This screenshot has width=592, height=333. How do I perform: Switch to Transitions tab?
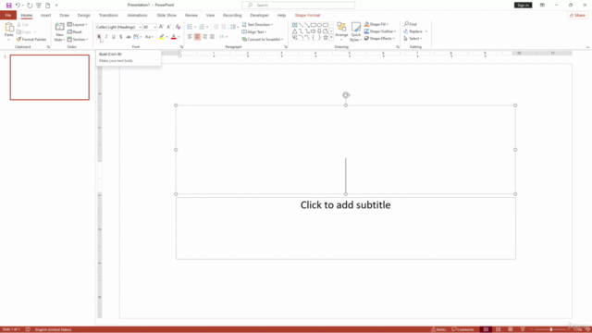[108, 16]
